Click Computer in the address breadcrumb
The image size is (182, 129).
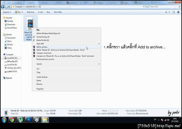[19, 7]
